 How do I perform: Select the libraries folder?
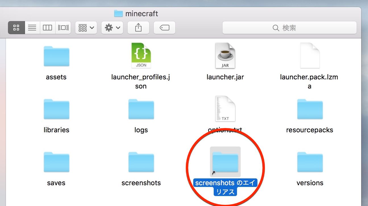click(56, 110)
